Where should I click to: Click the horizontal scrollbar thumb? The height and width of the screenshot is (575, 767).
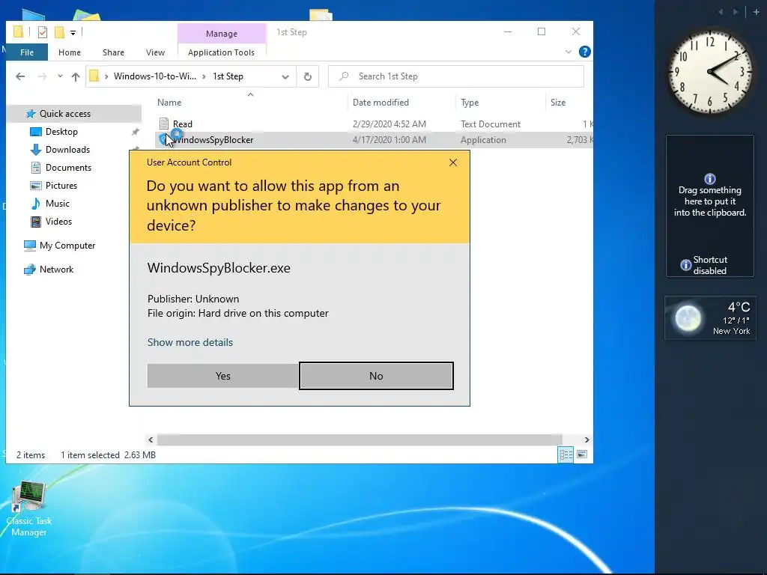(360, 439)
